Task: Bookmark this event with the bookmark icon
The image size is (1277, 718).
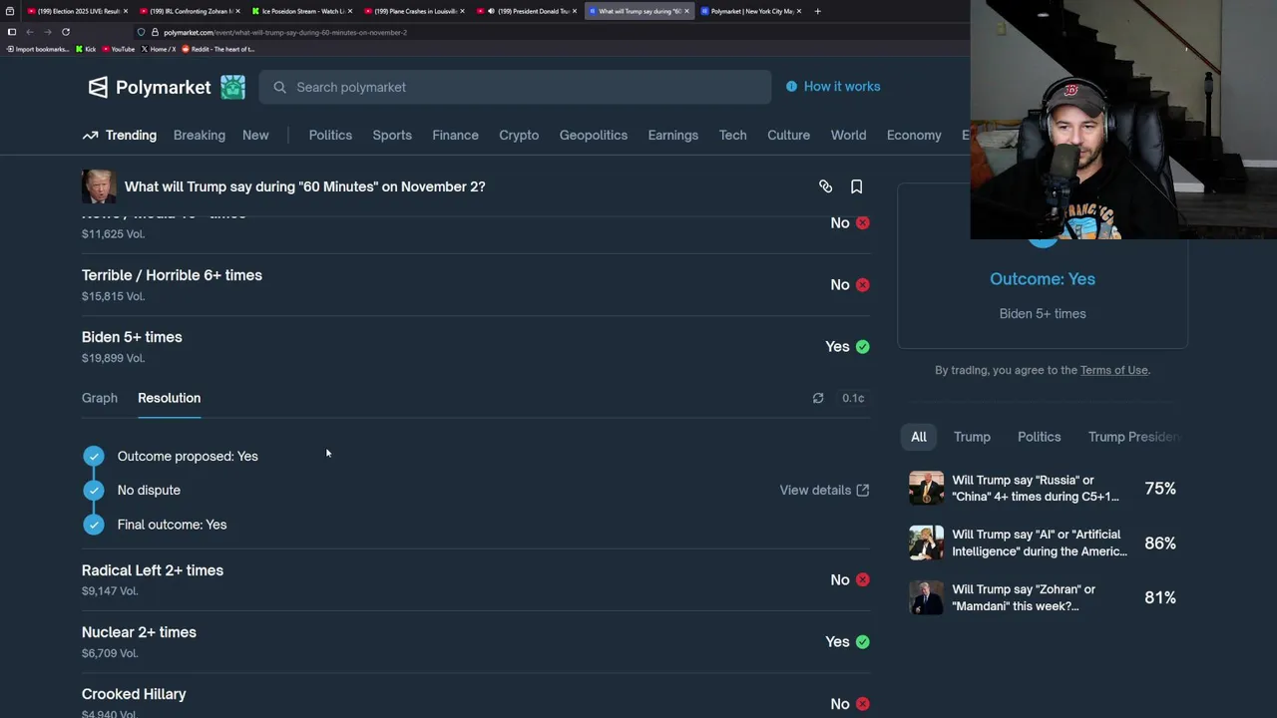Action: (x=856, y=186)
